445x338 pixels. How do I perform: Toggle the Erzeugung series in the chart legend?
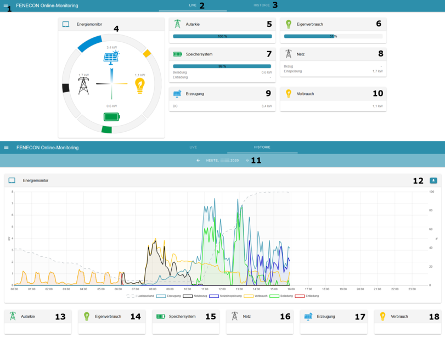point(168,296)
